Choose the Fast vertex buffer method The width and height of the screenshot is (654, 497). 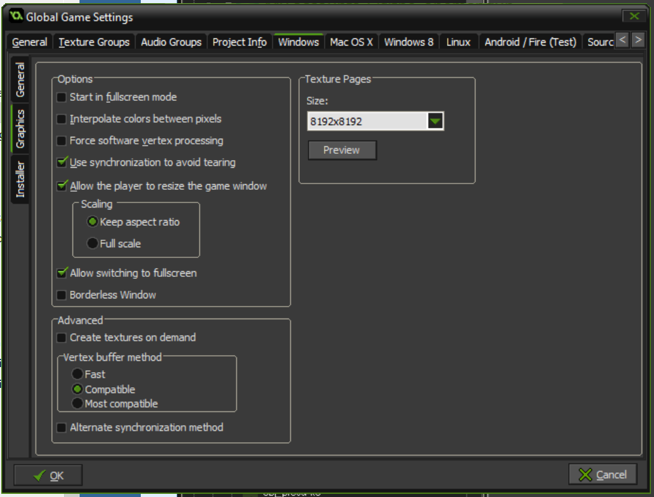(78, 374)
